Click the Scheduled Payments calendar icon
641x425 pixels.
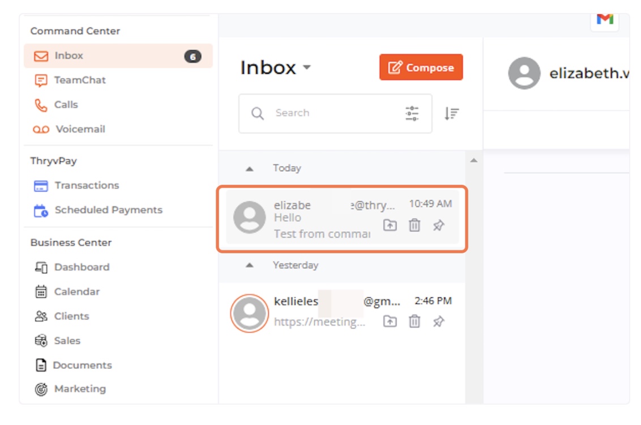(x=41, y=211)
